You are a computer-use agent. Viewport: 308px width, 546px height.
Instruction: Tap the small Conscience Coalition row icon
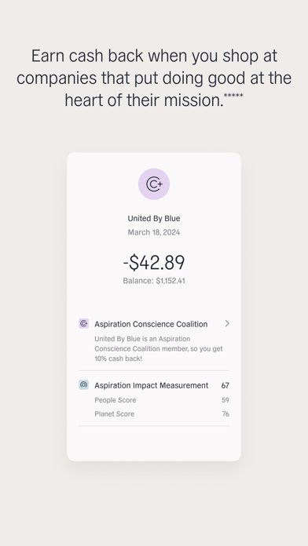(x=84, y=323)
